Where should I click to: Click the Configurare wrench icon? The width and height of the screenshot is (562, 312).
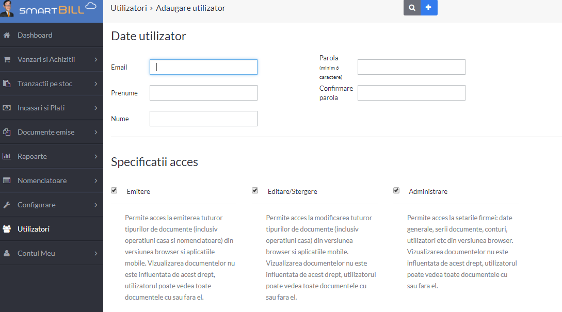[7, 205]
